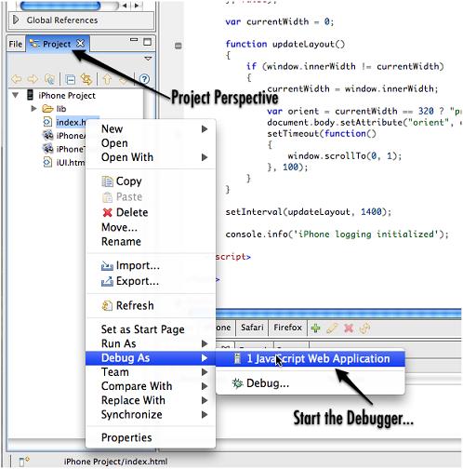This screenshot has height=469, width=463.
Task: Open the Team submenu
Action: coord(151,371)
